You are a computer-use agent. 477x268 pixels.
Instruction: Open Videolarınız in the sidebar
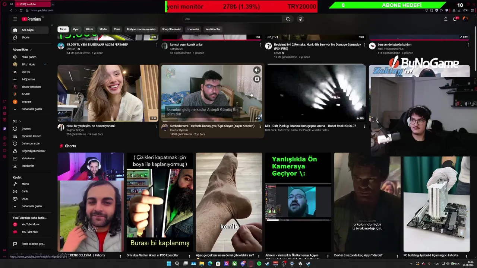pyautogui.click(x=30, y=159)
